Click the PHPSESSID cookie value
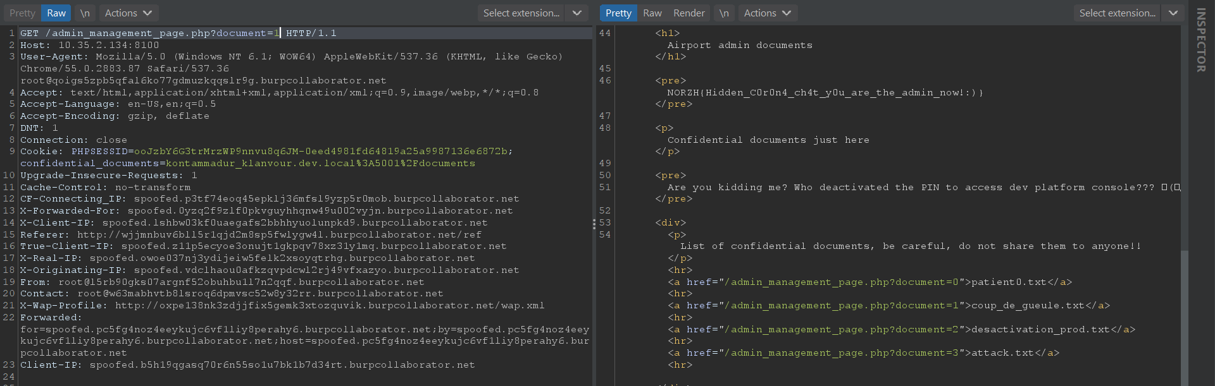1215x386 pixels. tap(320, 152)
